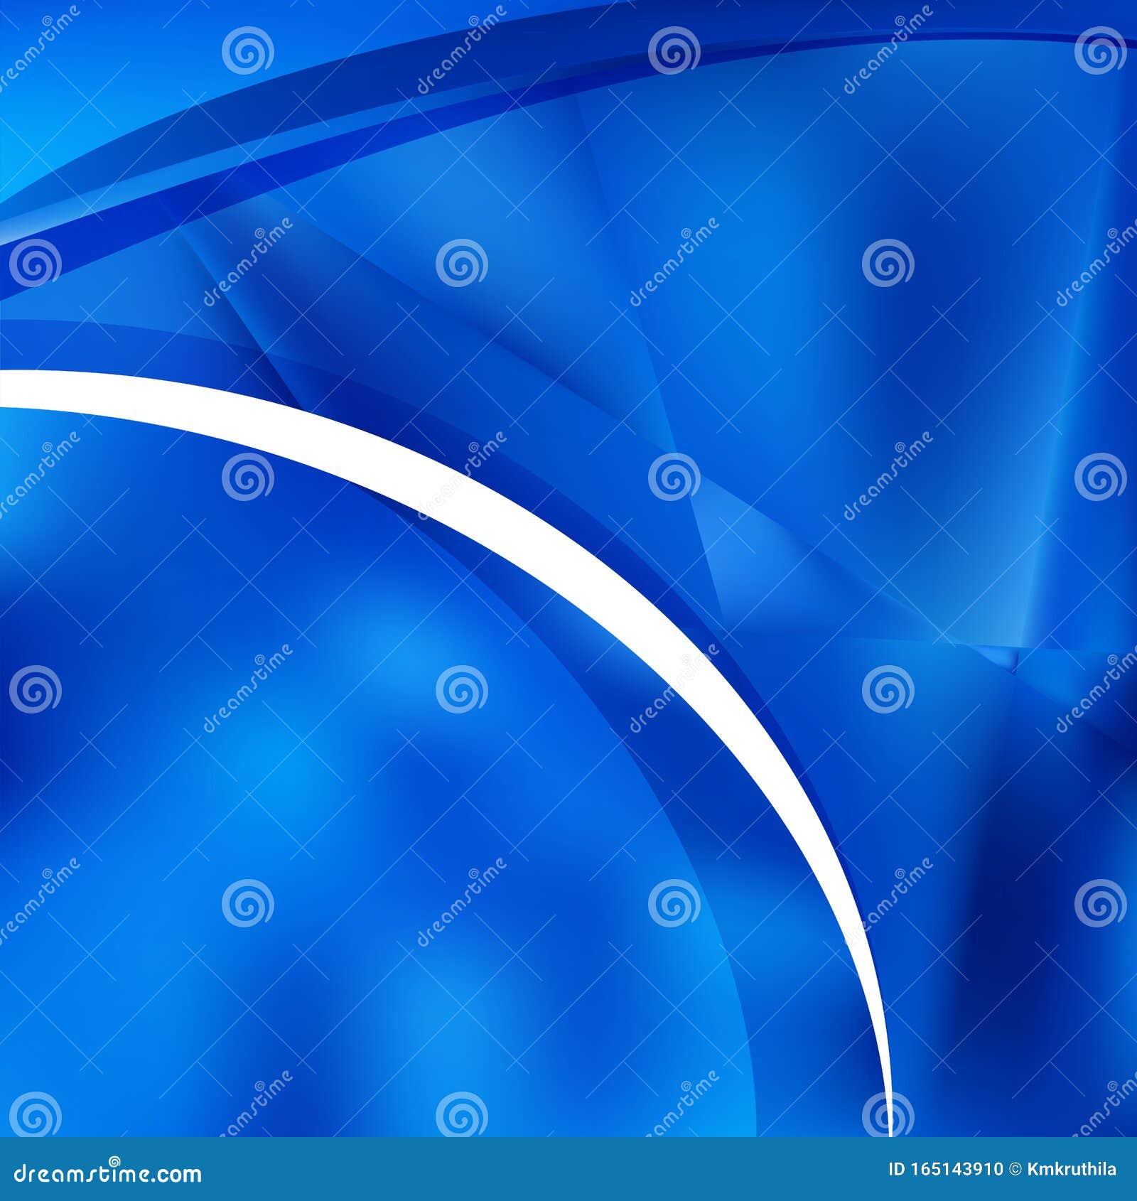Click the Kmkruthila contributor credit
This screenshot has width=1137, height=1201.
[x=1073, y=1168]
